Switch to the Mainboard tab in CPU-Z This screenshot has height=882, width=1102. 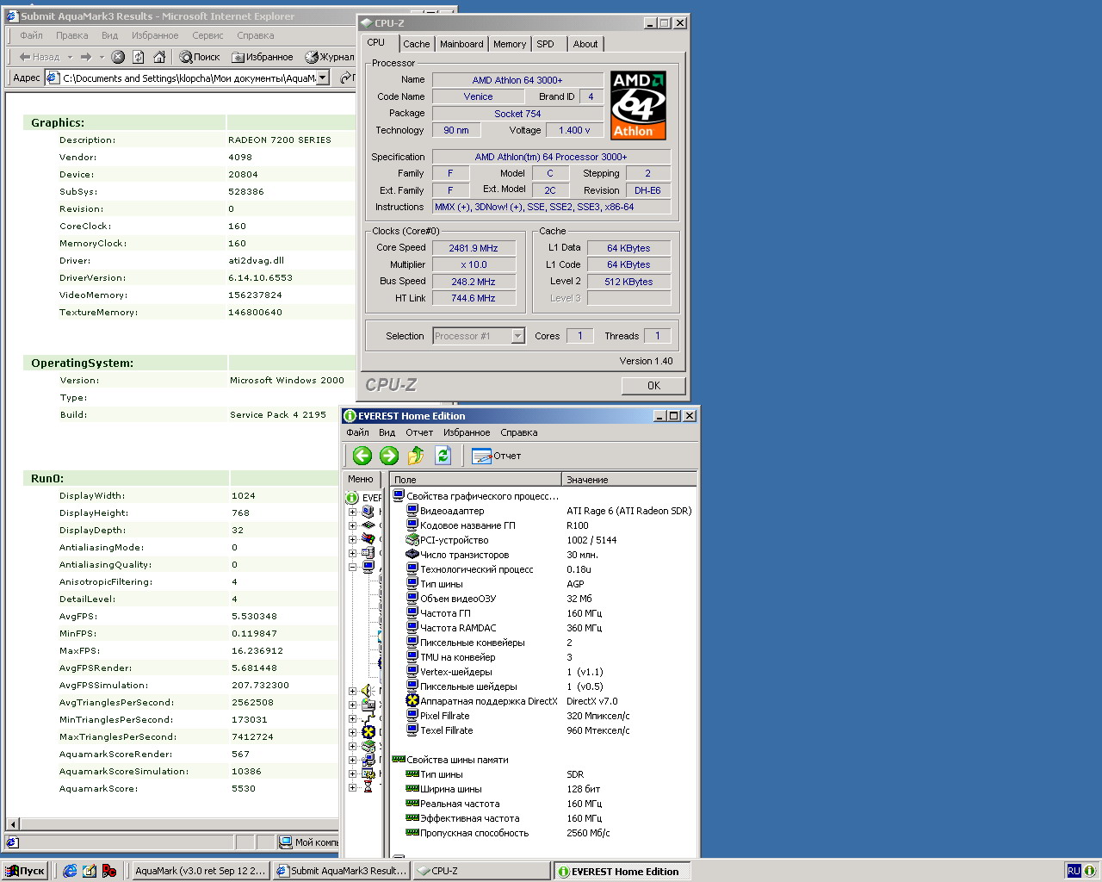(x=461, y=44)
